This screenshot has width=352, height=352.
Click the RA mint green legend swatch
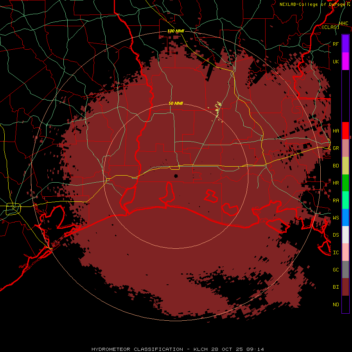[x=345, y=200]
